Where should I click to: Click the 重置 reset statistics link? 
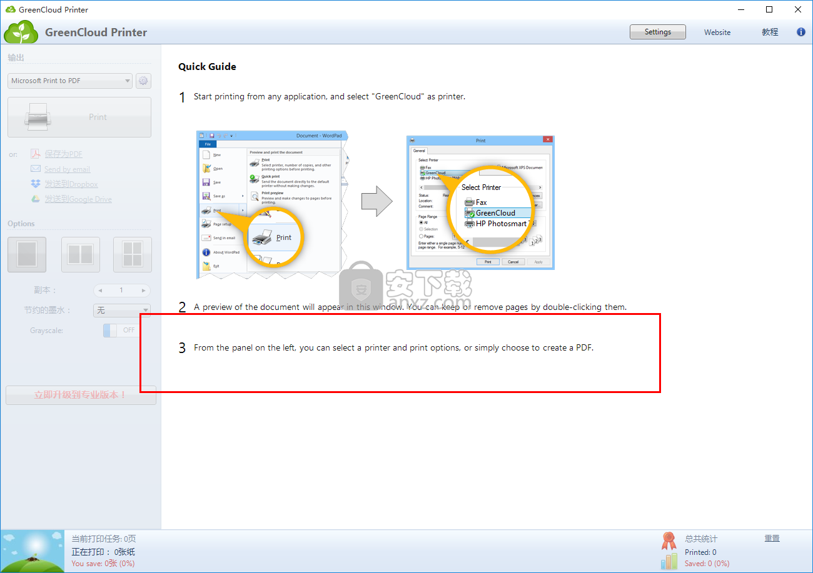tap(772, 538)
